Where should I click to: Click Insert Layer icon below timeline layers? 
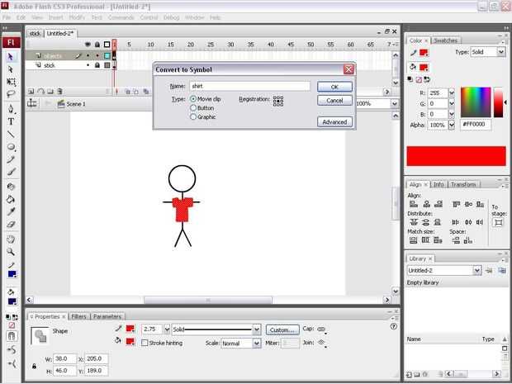coord(31,92)
